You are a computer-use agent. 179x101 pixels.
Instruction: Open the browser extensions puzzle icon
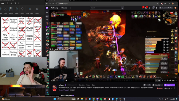(x=165, y=4)
